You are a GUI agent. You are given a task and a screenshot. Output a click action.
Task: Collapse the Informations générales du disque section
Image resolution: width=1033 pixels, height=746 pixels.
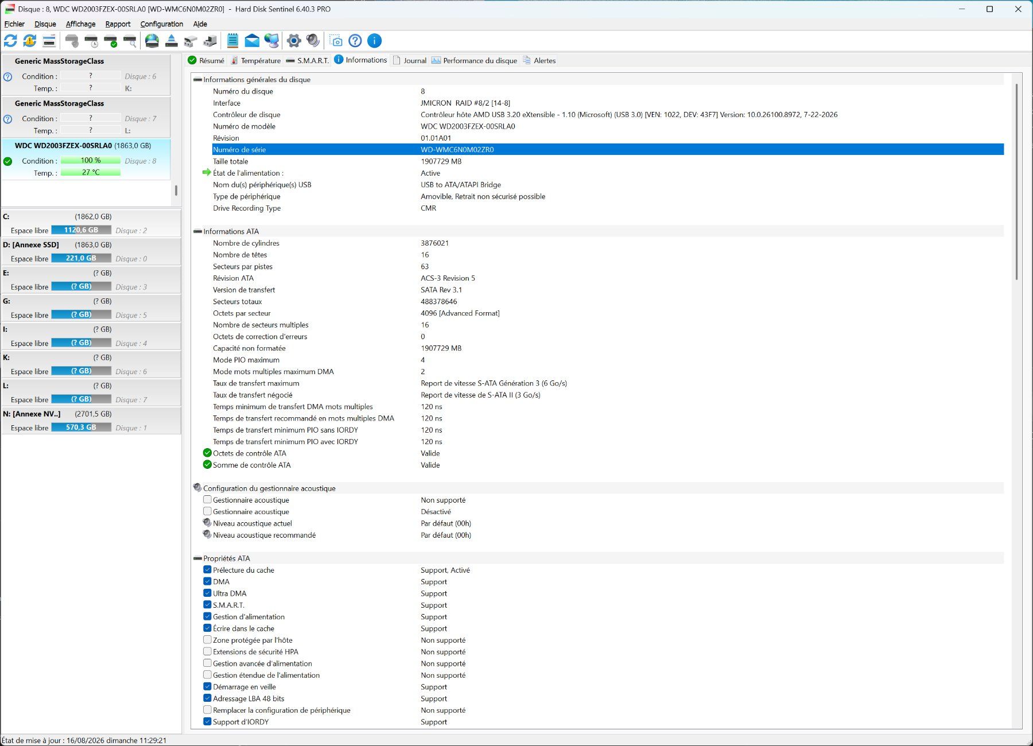coord(198,80)
